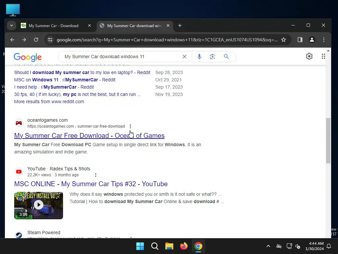Click the scrollbar up arrow
This screenshot has height=254, width=338.
click(x=328, y=50)
